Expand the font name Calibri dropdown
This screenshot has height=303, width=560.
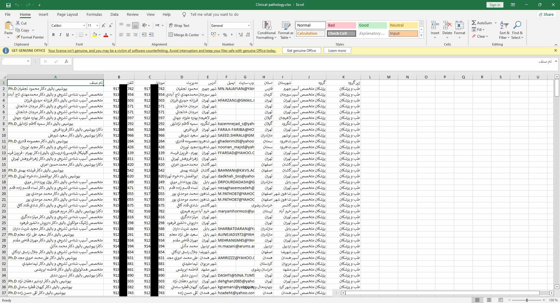click(84, 26)
